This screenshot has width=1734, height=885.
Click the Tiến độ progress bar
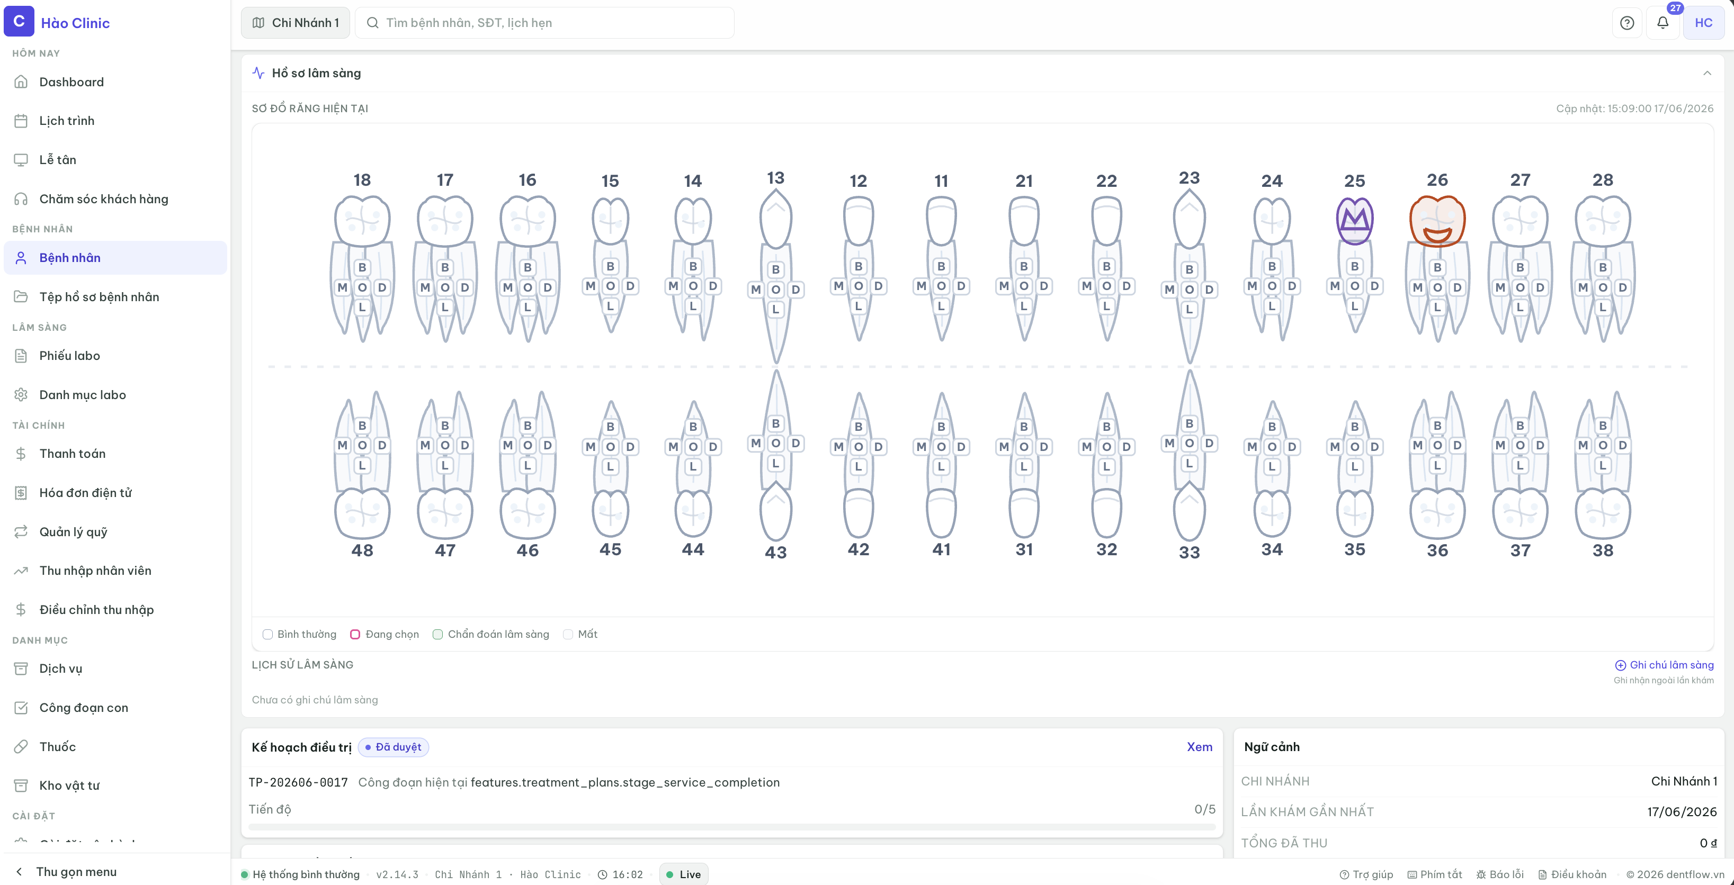732,826
